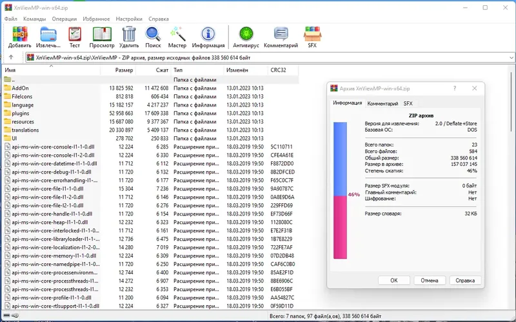The width and height of the screenshot is (516, 322).
Task: Select api-ms-win-core-debug-l1-1-0.dll row
Action: coord(151,172)
